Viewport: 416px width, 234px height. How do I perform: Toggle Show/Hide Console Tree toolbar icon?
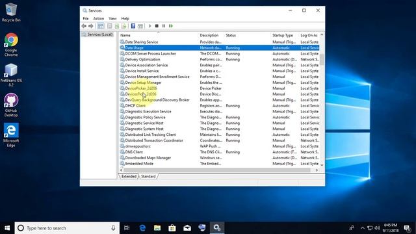pos(101,26)
